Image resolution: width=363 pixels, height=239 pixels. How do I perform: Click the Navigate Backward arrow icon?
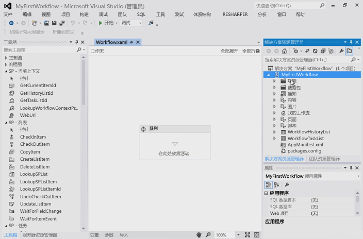click(x=11, y=23)
